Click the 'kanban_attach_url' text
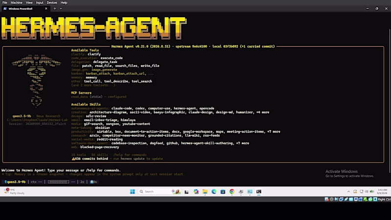Image resolution: width=391 pixels, height=220 pixels. pyautogui.click(x=129, y=74)
